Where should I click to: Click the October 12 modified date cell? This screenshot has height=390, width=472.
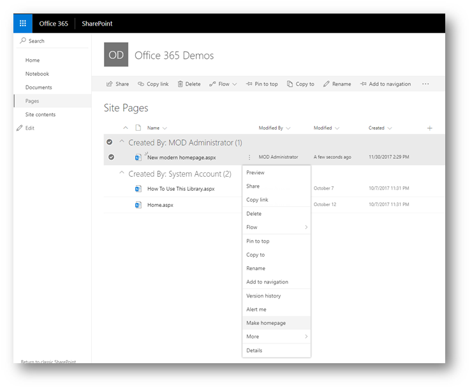point(325,204)
